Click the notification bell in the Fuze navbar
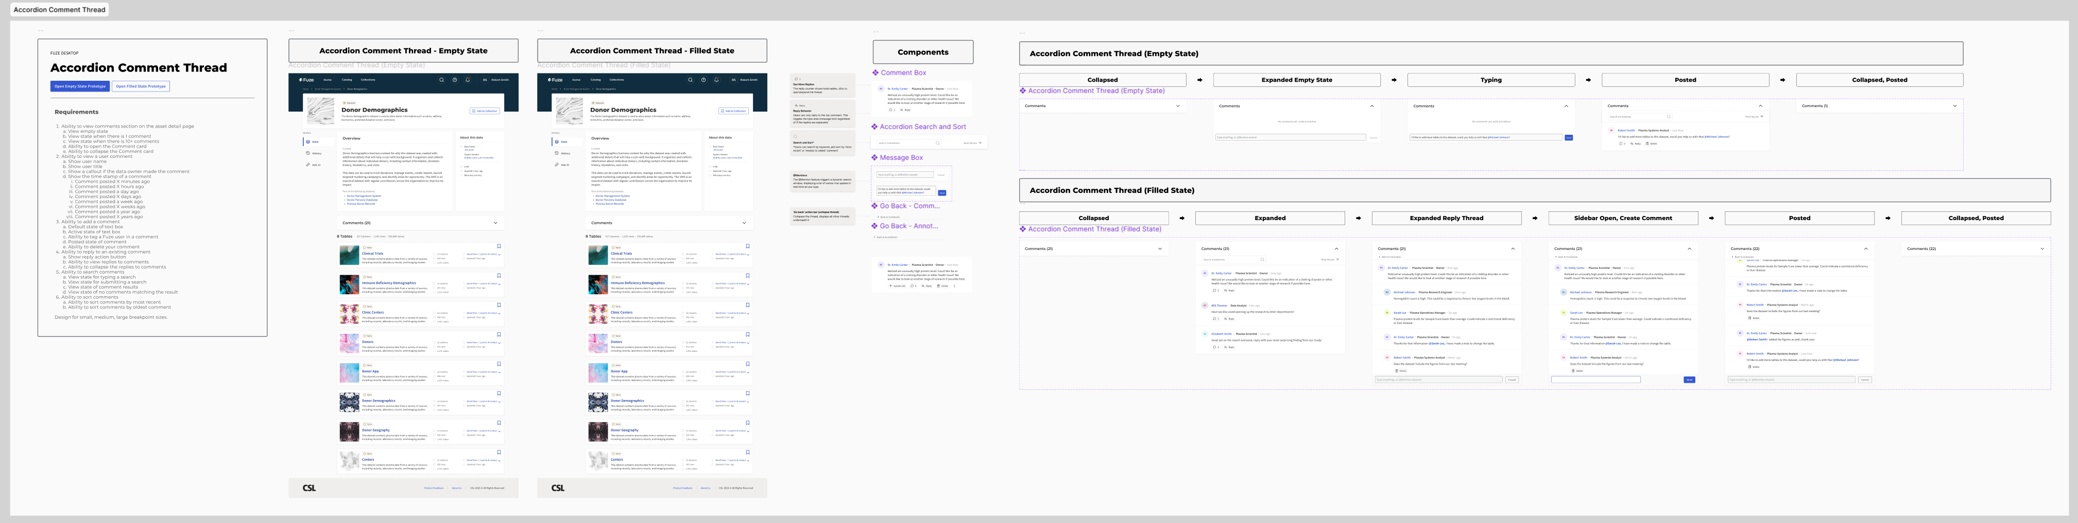The image size is (2078, 523). [467, 80]
